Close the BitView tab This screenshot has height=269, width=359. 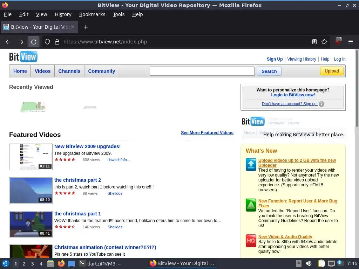73,27
